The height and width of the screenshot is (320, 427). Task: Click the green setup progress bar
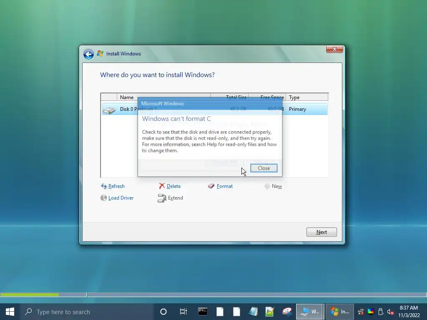coord(30,295)
